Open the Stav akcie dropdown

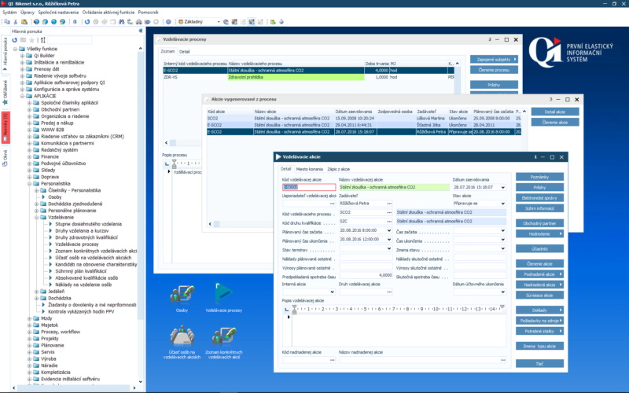click(502, 203)
